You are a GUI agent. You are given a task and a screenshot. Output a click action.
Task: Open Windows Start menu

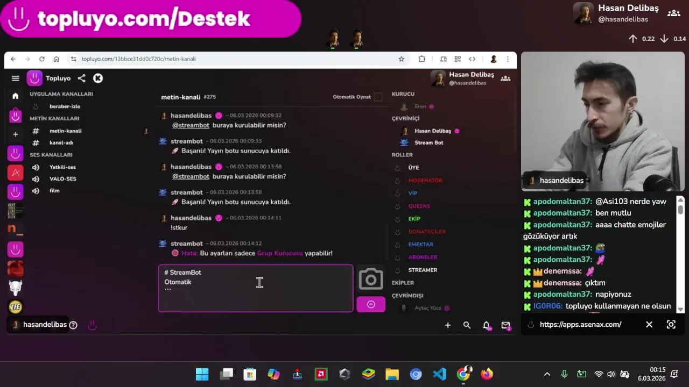pos(202,374)
